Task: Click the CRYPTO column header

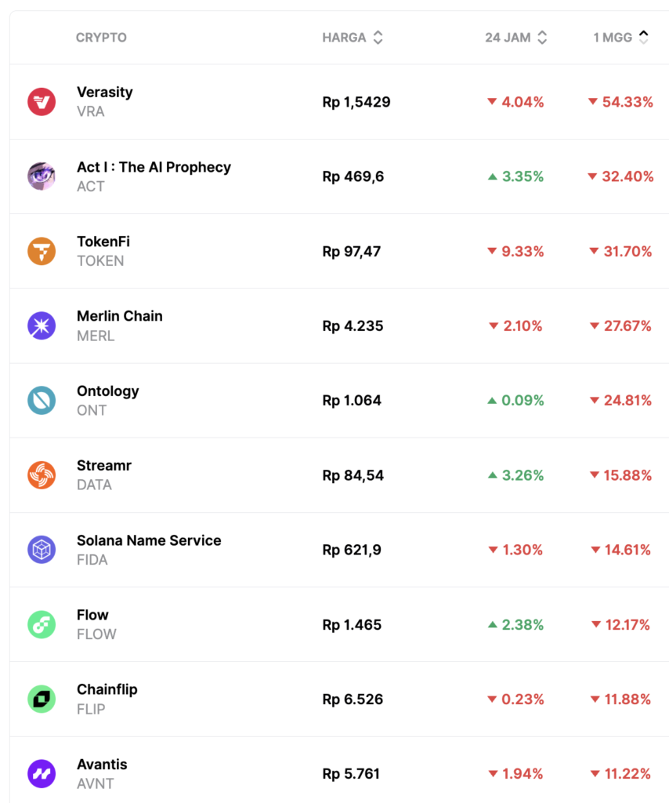Action: point(101,38)
